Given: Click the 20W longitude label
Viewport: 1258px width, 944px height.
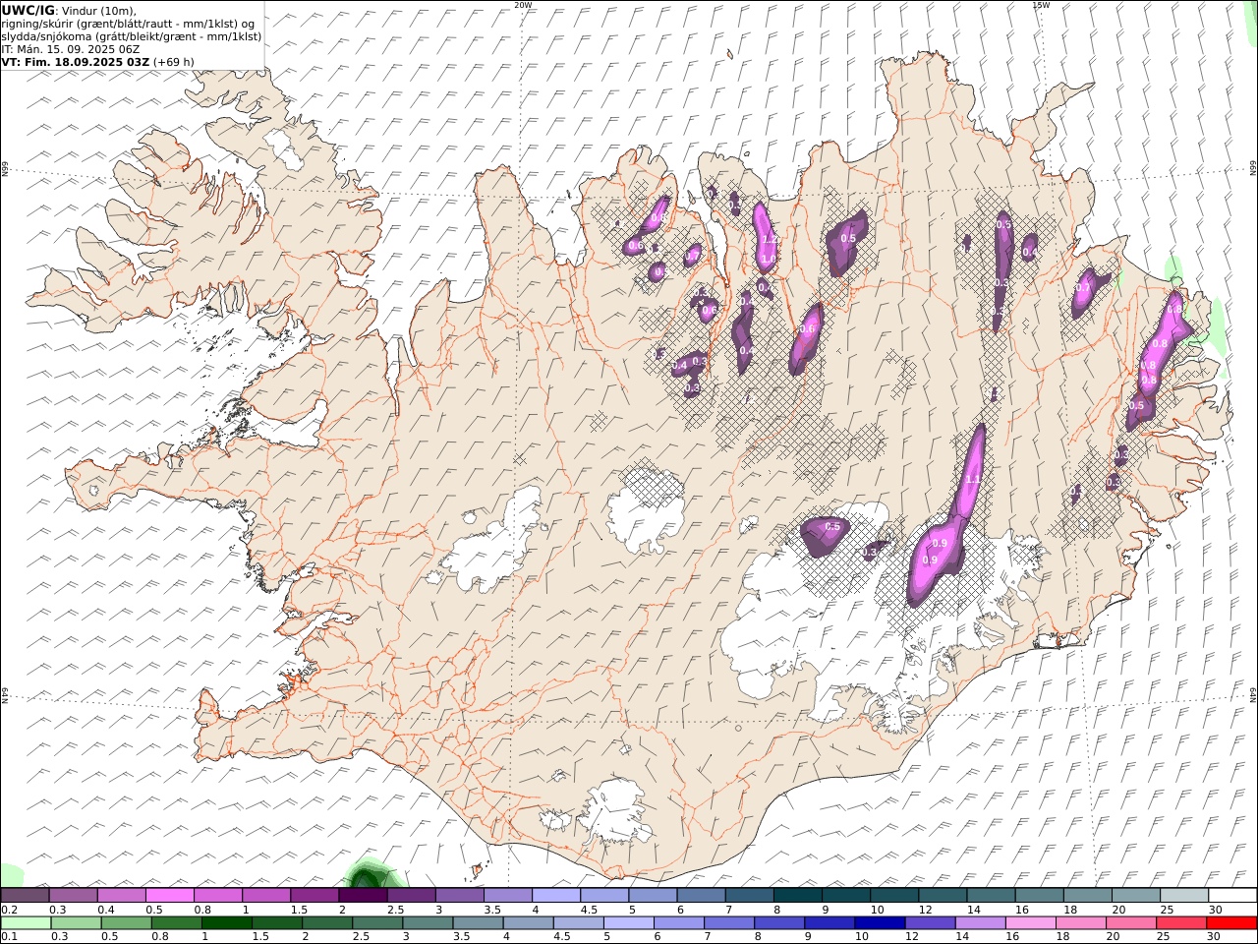Looking at the screenshot, I should pyautogui.click(x=523, y=5).
